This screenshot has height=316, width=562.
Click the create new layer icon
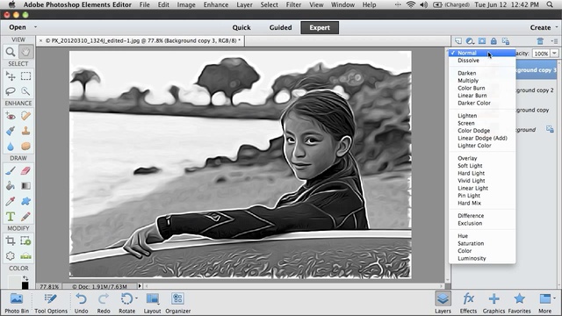[x=458, y=41]
